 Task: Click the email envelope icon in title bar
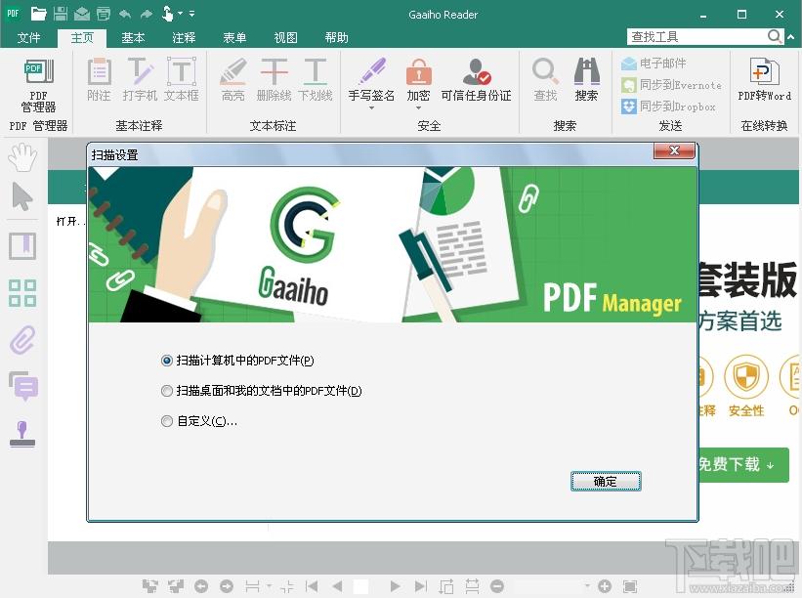pos(82,14)
